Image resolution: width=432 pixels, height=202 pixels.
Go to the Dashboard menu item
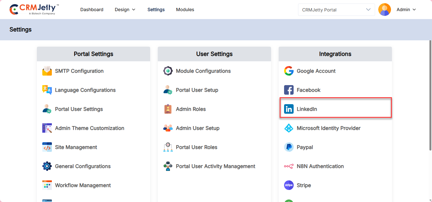tap(92, 10)
